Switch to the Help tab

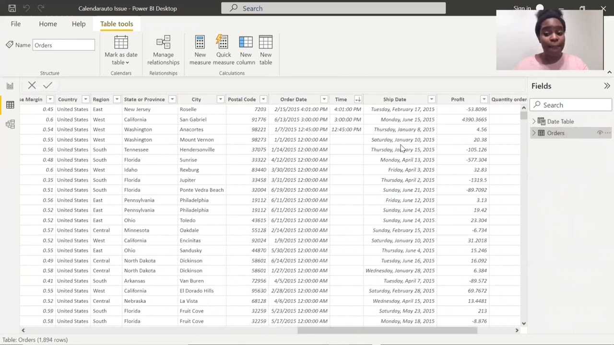tap(79, 24)
